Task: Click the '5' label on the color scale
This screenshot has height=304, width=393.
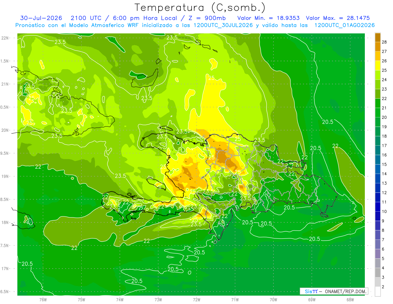Action: 383,258
